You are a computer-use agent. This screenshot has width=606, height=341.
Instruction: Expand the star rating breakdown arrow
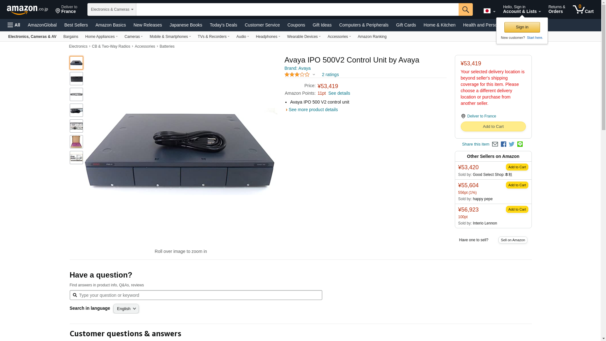[x=314, y=75]
